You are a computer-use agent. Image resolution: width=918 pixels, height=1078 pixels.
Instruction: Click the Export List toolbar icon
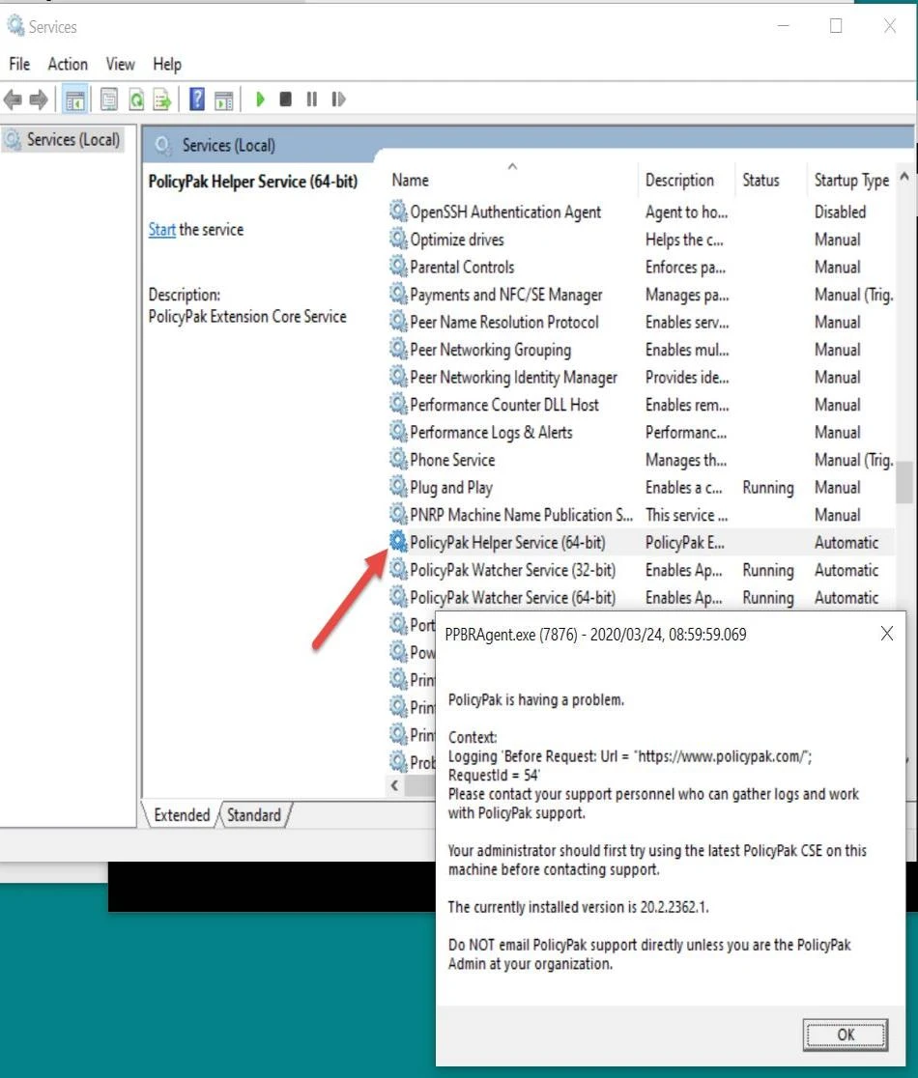(162, 99)
